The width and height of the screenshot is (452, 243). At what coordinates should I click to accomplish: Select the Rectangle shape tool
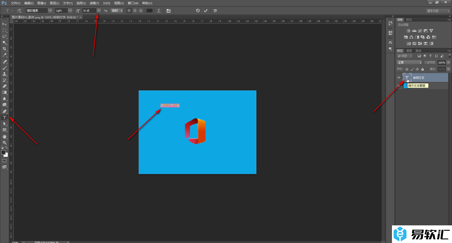tap(5, 130)
